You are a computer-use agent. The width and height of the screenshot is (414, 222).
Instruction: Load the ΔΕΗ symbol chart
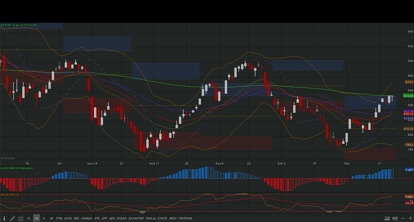[x=112, y=218]
